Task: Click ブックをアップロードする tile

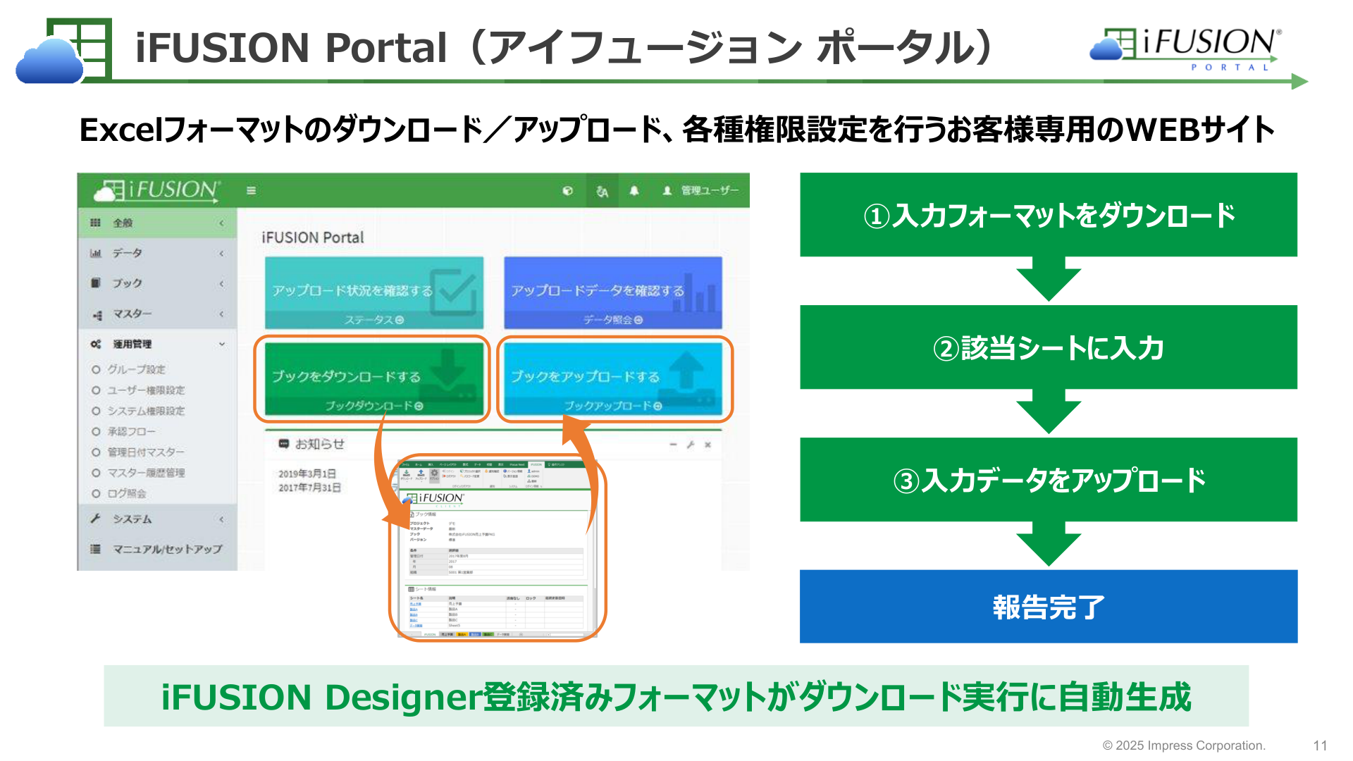Action: coord(613,379)
